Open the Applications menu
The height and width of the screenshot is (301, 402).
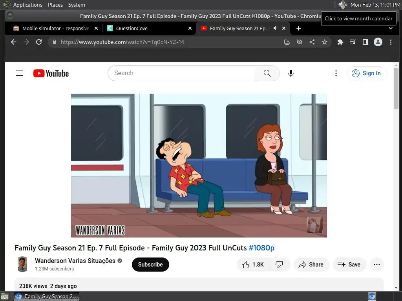(x=28, y=5)
